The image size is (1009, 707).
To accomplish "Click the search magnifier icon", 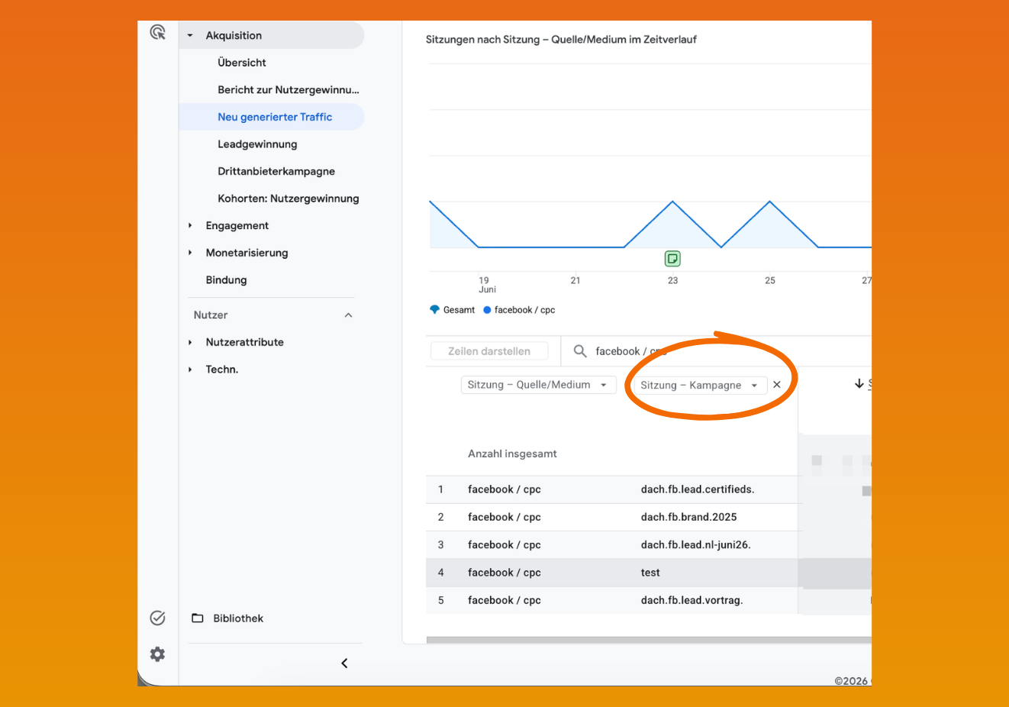I will (x=580, y=351).
